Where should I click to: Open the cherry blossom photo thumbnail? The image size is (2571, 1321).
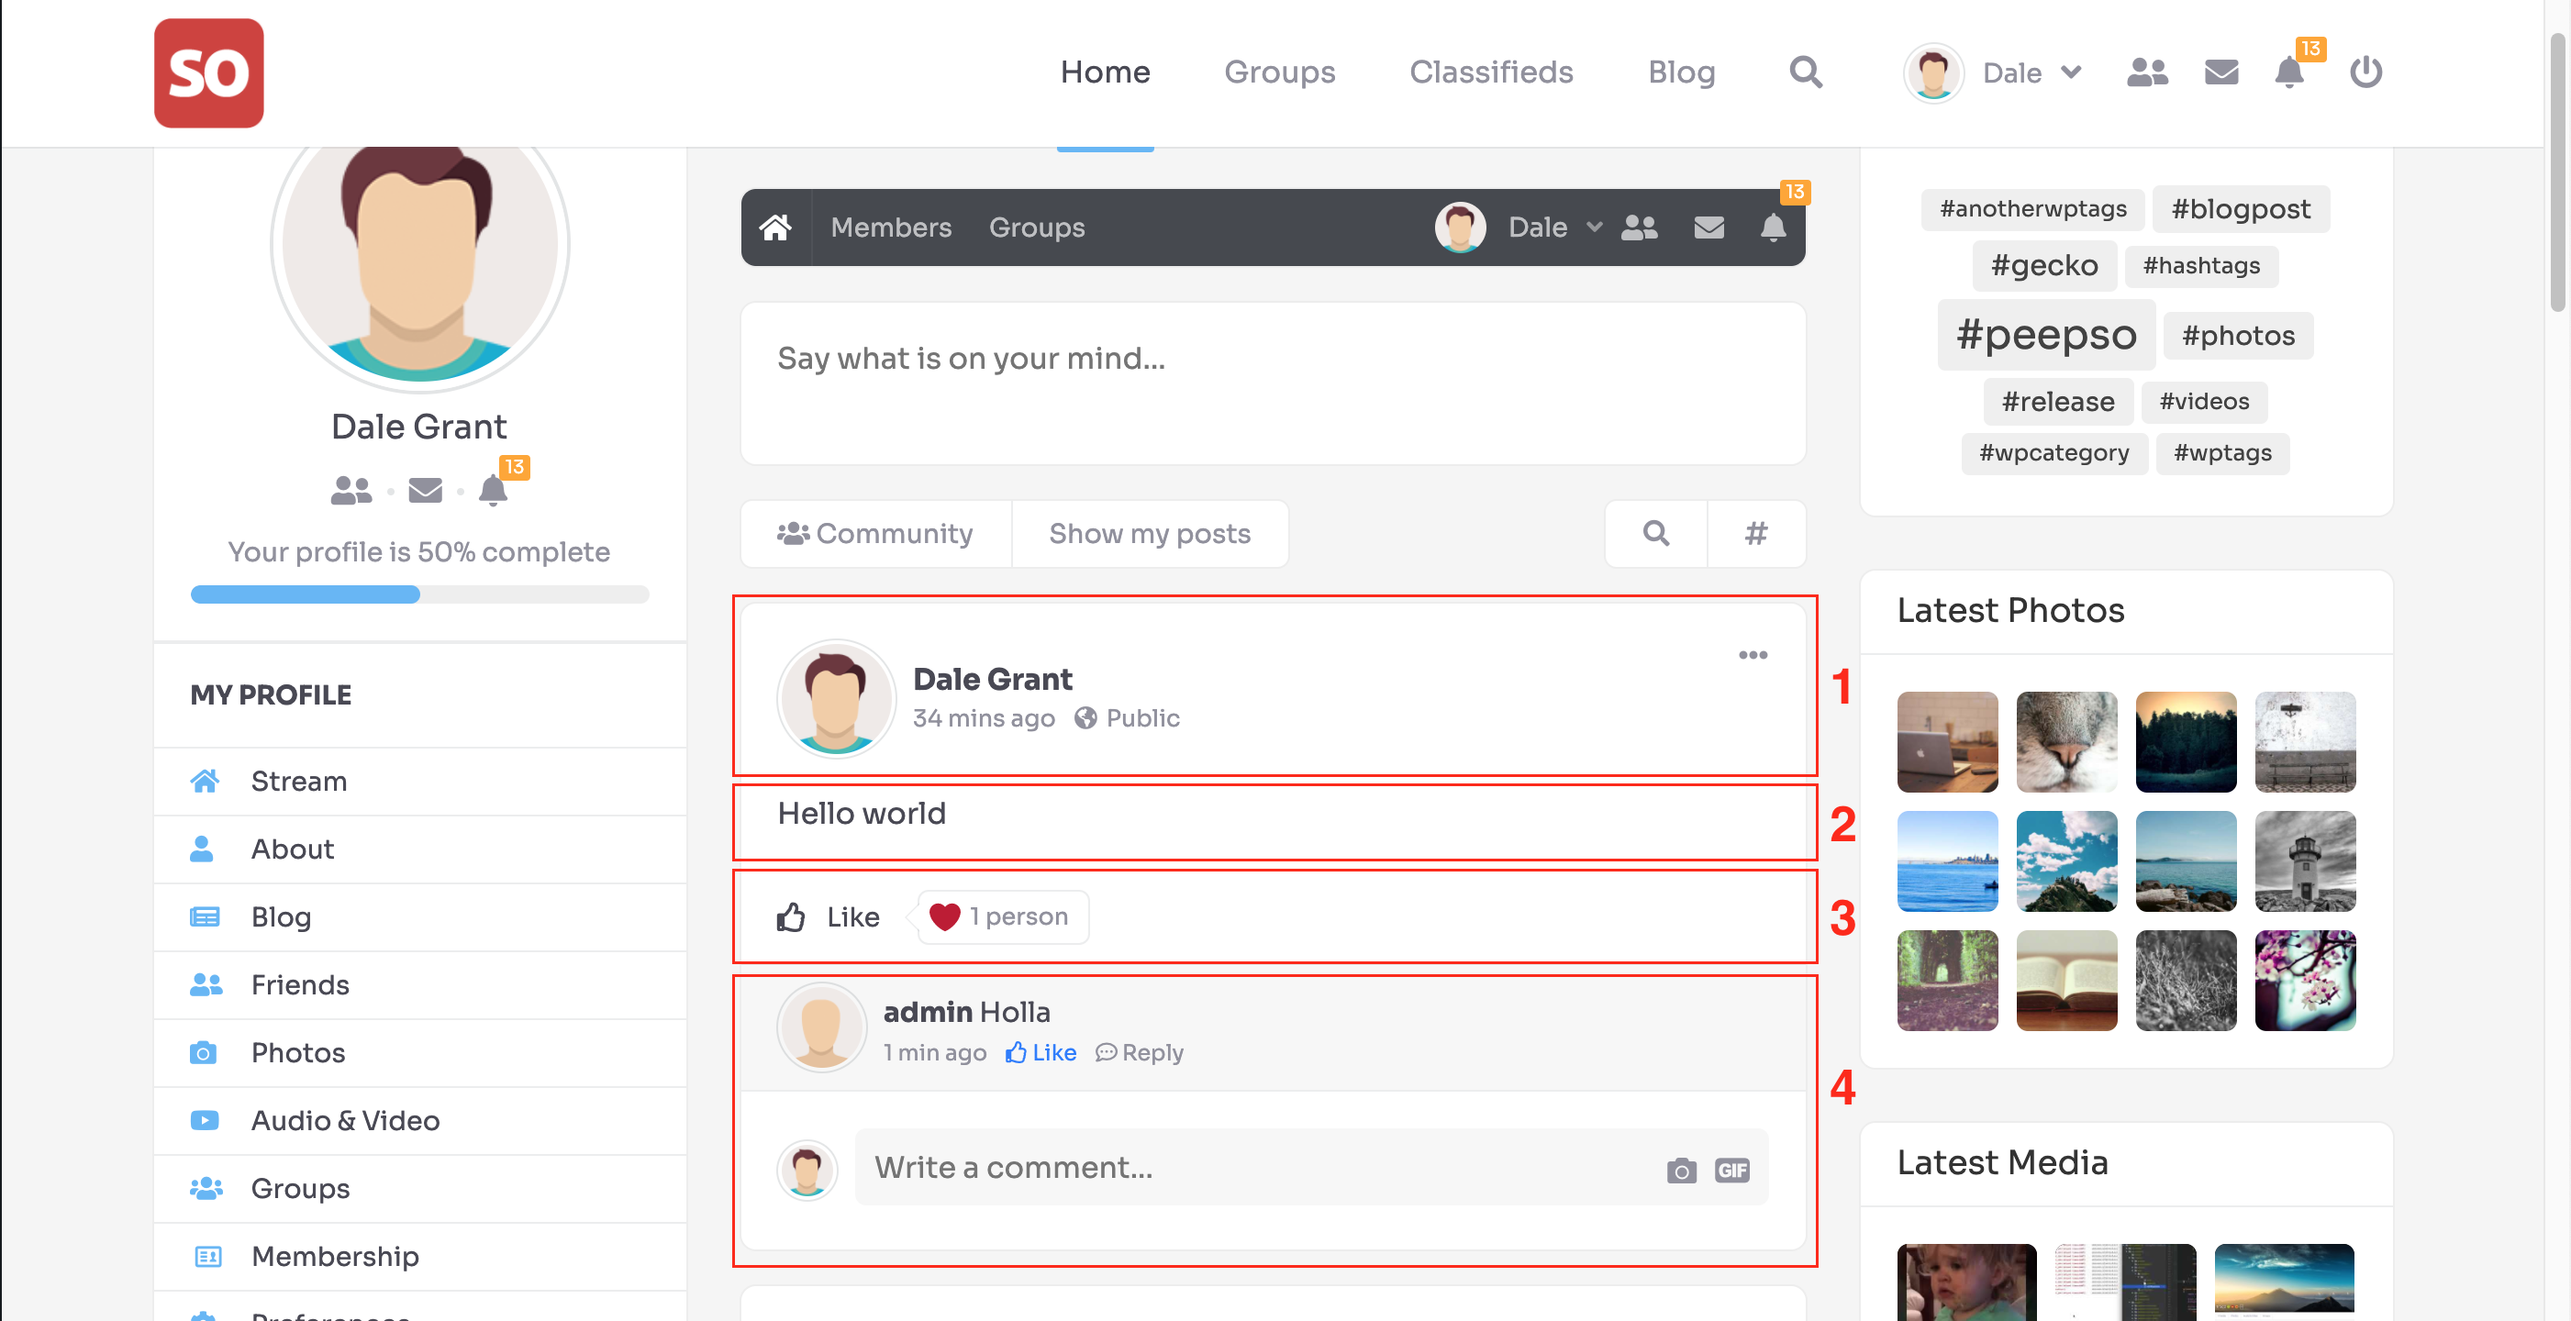coord(2305,981)
